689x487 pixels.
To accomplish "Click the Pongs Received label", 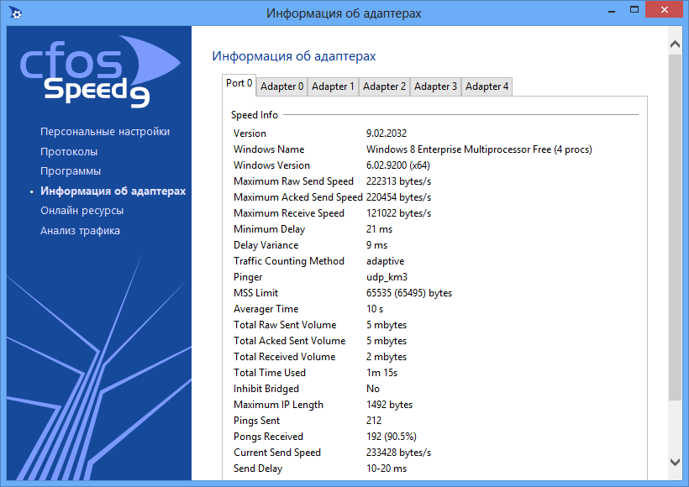I will (x=269, y=437).
